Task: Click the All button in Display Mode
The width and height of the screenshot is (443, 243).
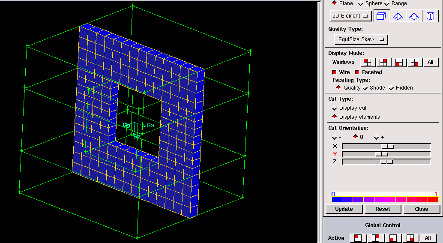Action: tap(431, 63)
